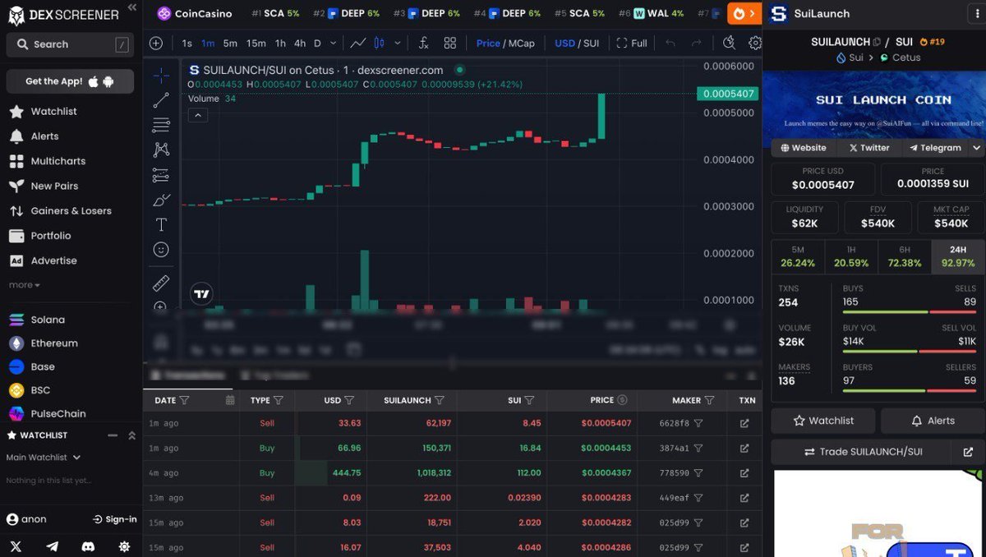Select the trend line drawing tool
Image resolution: width=986 pixels, height=557 pixels.
point(161,100)
